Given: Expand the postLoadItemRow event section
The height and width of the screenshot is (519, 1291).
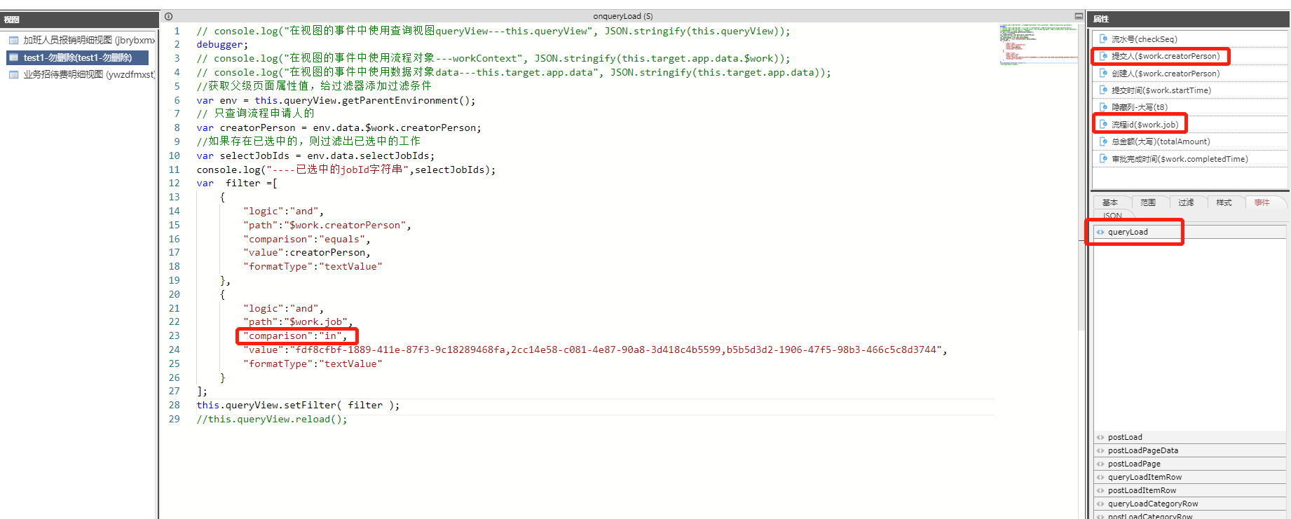Looking at the screenshot, I should click(1190, 491).
